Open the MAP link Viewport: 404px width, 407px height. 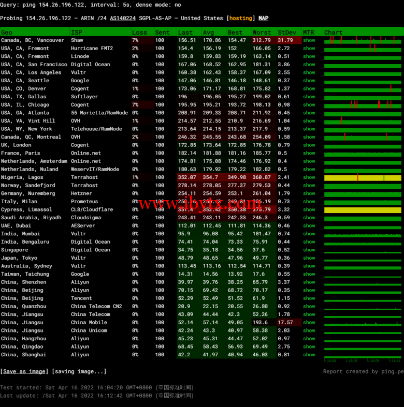263,18
